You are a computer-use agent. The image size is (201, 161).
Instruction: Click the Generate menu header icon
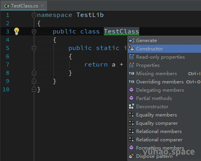132,41
